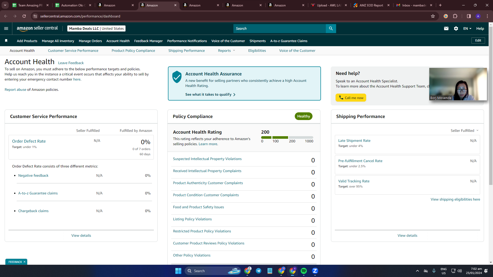Bookmark this page with the star icon
The width and height of the screenshot is (493, 277).
coord(433,16)
